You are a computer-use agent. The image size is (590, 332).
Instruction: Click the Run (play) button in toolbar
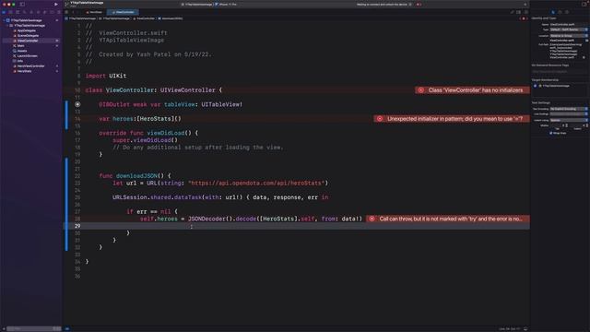(56, 4)
